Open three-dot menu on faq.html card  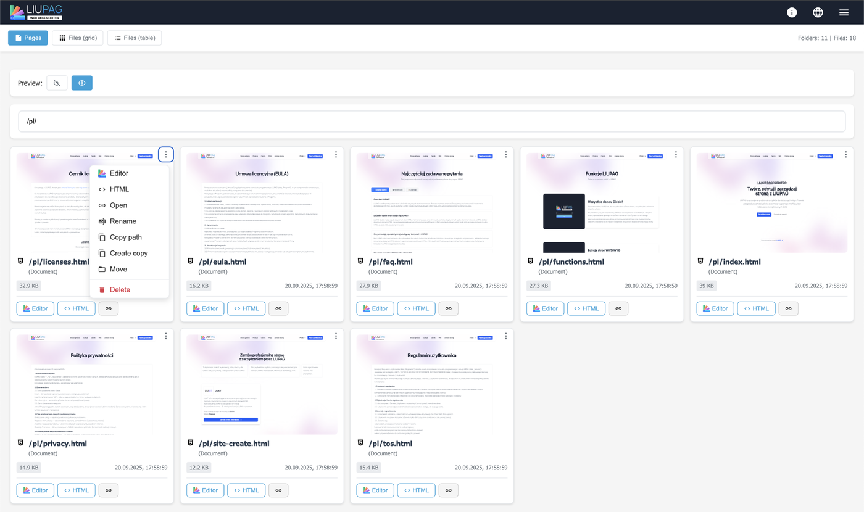(505, 154)
